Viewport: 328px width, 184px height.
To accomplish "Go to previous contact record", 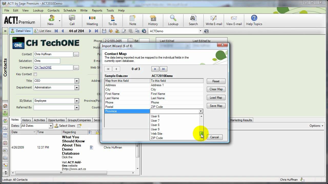I will (63, 31).
